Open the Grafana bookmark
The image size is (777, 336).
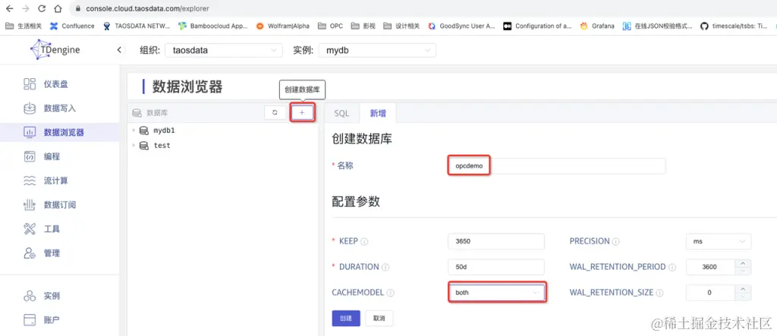click(597, 26)
